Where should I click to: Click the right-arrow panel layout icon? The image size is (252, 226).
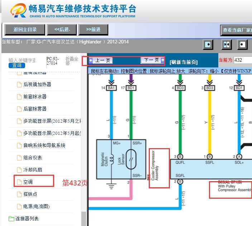click(x=208, y=44)
